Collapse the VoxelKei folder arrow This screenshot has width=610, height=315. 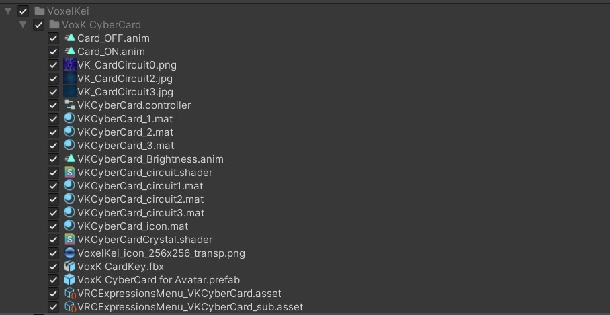coord(8,11)
